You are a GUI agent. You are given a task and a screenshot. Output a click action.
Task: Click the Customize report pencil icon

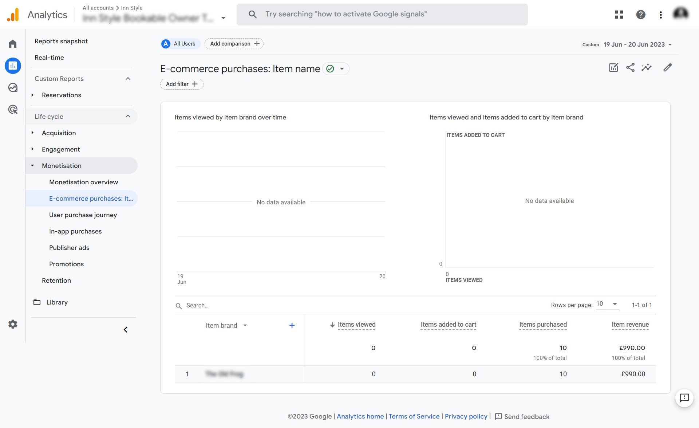click(x=667, y=68)
